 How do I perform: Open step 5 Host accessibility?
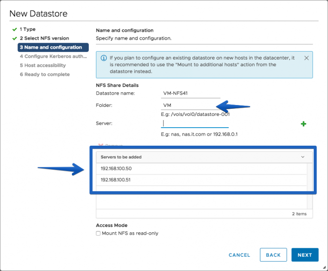pos(43,65)
